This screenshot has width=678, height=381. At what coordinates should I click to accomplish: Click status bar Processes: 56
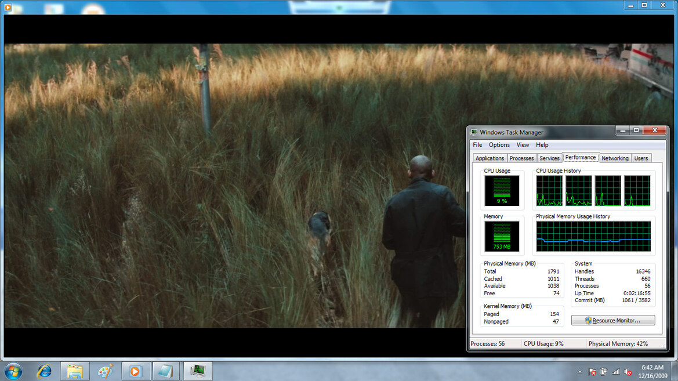pyautogui.click(x=487, y=344)
